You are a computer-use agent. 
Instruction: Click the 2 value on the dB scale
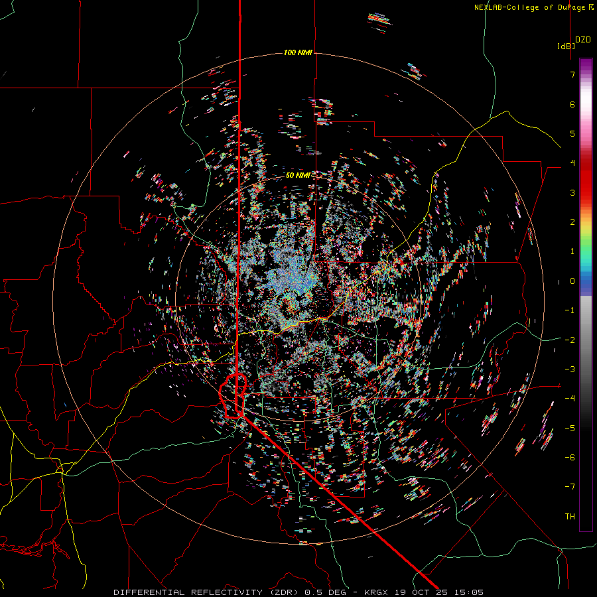coord(572,222)
